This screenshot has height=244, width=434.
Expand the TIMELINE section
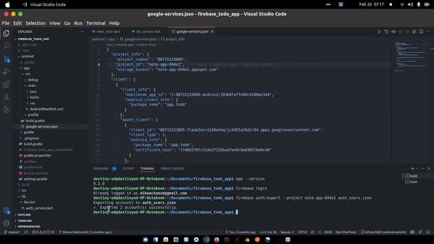click(24, 220)
